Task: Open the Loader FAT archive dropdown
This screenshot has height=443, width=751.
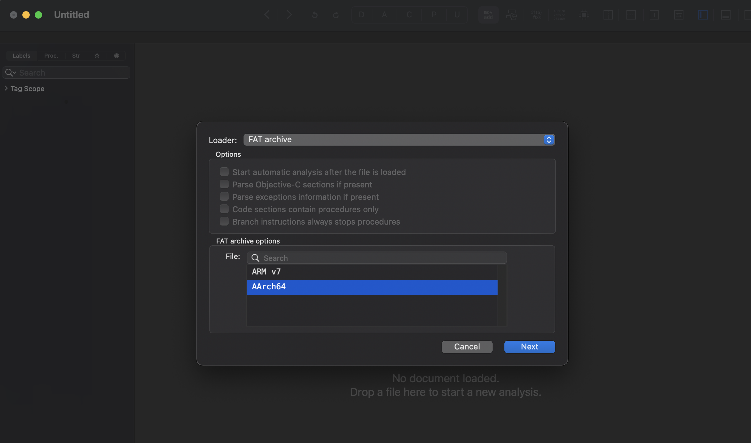Action: coord(399,140)
